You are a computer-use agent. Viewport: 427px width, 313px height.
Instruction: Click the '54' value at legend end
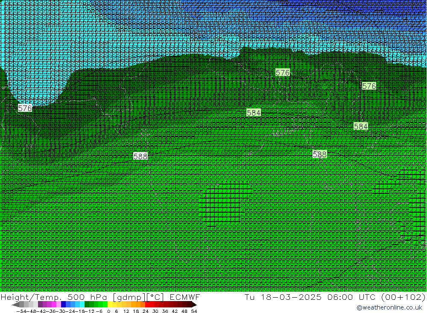pyautogui.click(x=194, y=311)
